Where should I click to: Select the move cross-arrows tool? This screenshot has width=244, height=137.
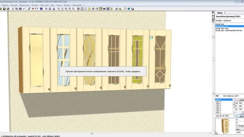[x=46, y=9]
